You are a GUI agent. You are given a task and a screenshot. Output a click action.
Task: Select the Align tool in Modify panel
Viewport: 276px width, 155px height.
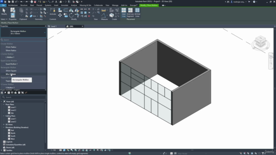60,10
